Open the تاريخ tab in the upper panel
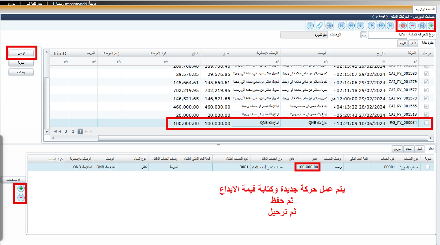 [403, 43]
